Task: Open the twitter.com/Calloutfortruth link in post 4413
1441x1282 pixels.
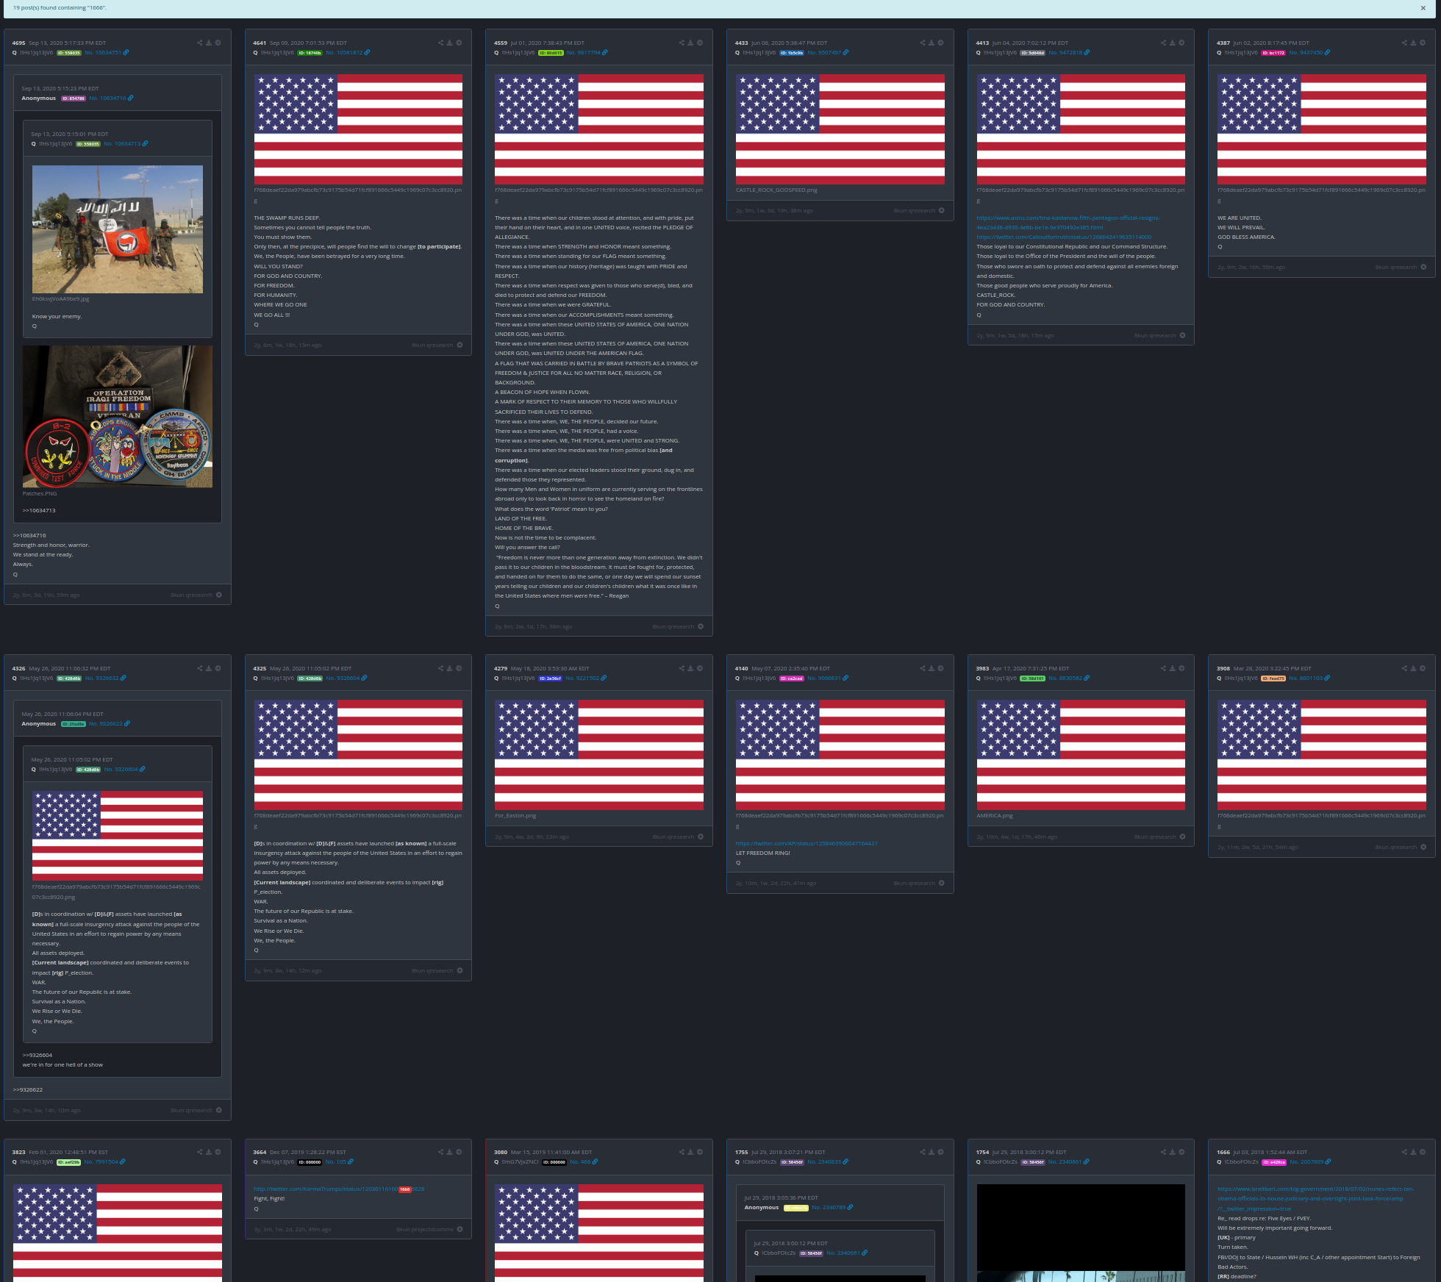Action: (x=1064, y=237)
